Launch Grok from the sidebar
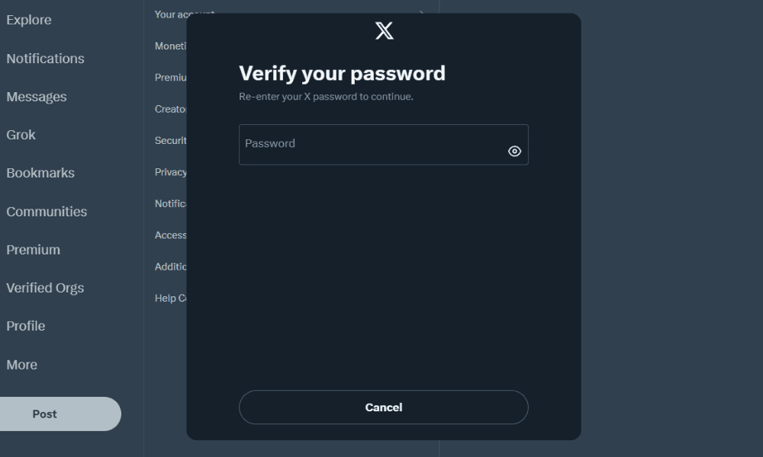 (21, 135)
